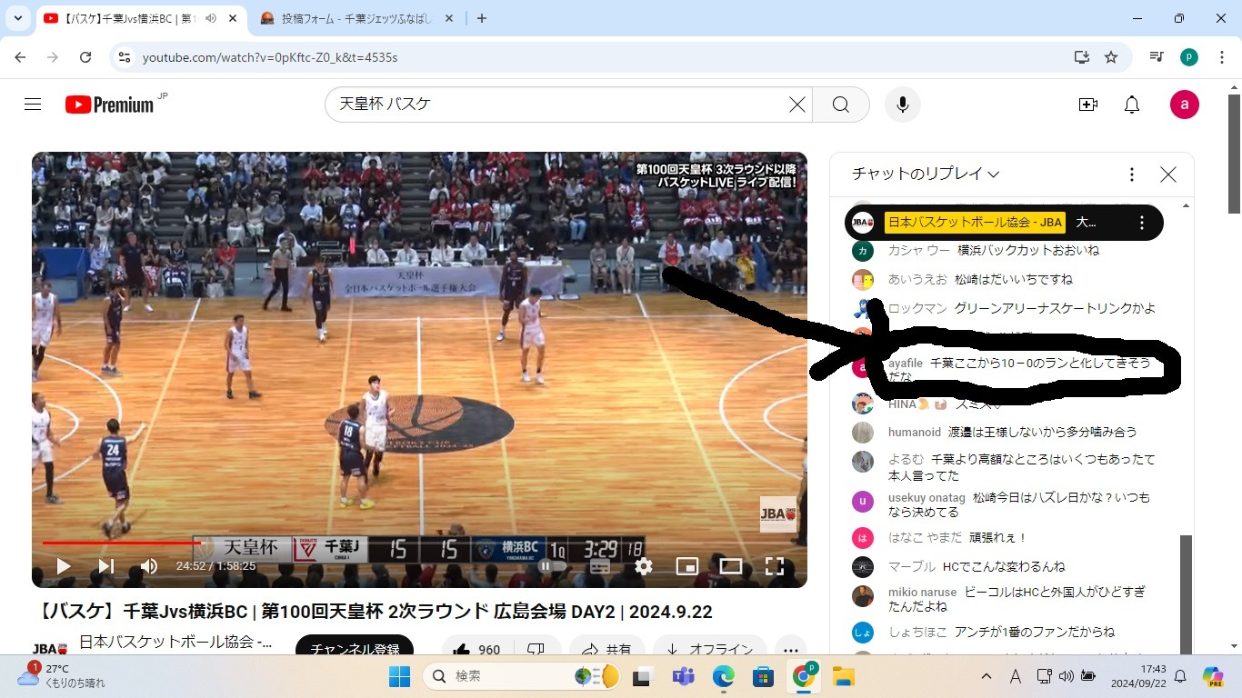Switch to theater mode

731,566
